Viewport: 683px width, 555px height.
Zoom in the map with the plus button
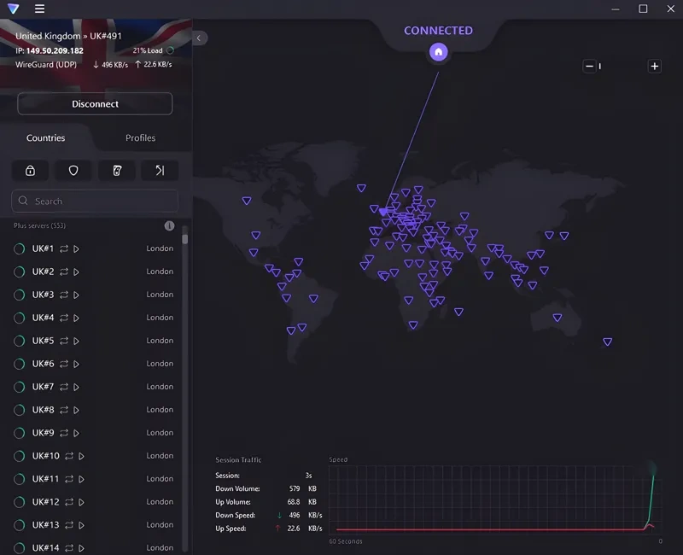pos(654,65)
